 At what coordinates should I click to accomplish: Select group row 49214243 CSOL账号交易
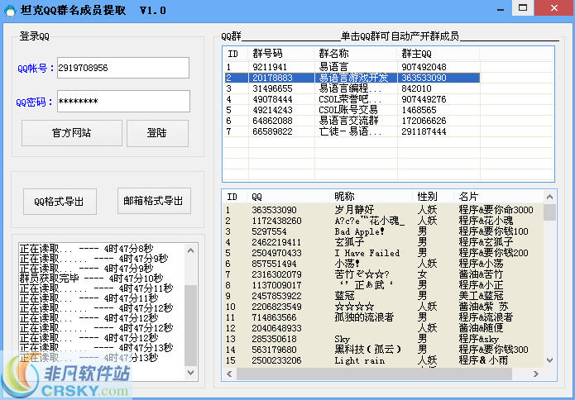click(352, 110)
